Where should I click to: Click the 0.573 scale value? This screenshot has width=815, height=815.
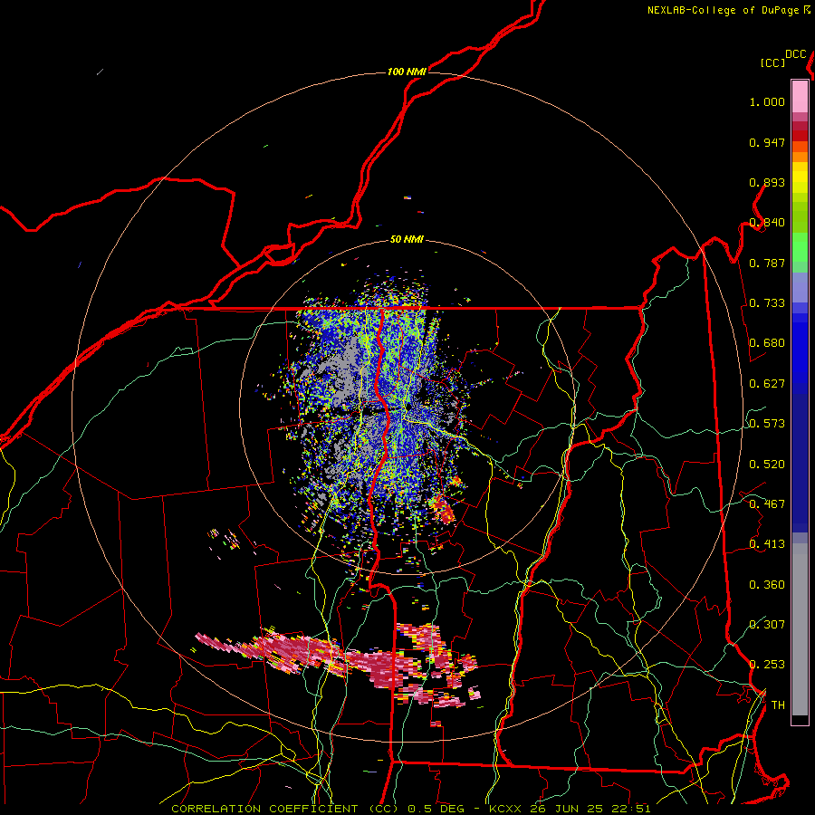click(767, 424)
